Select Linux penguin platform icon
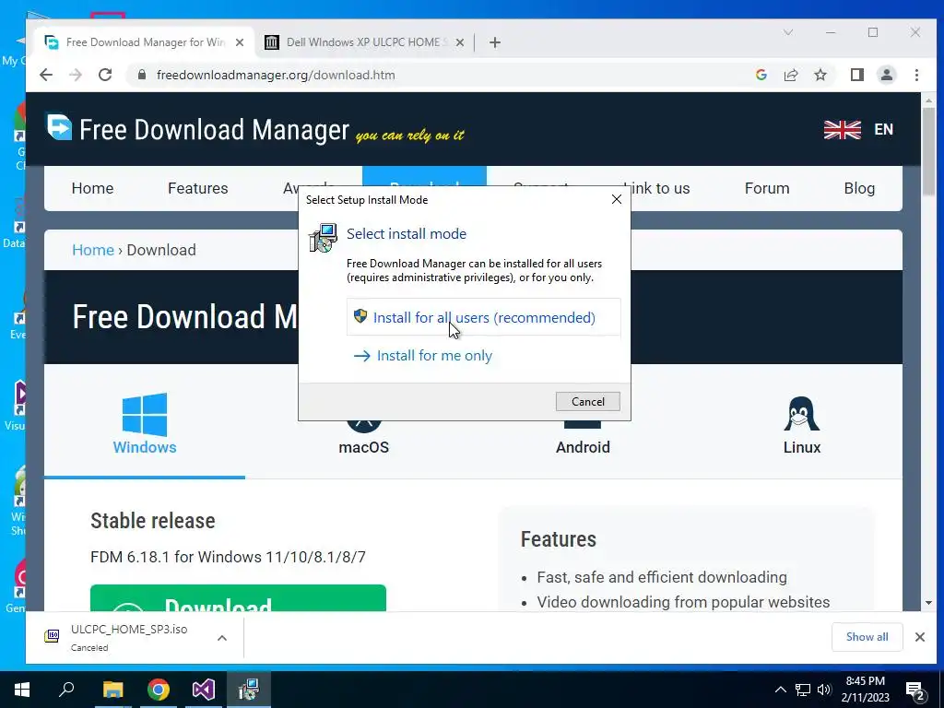This screenshot has height=708, width=944. [x=801, y=414]
